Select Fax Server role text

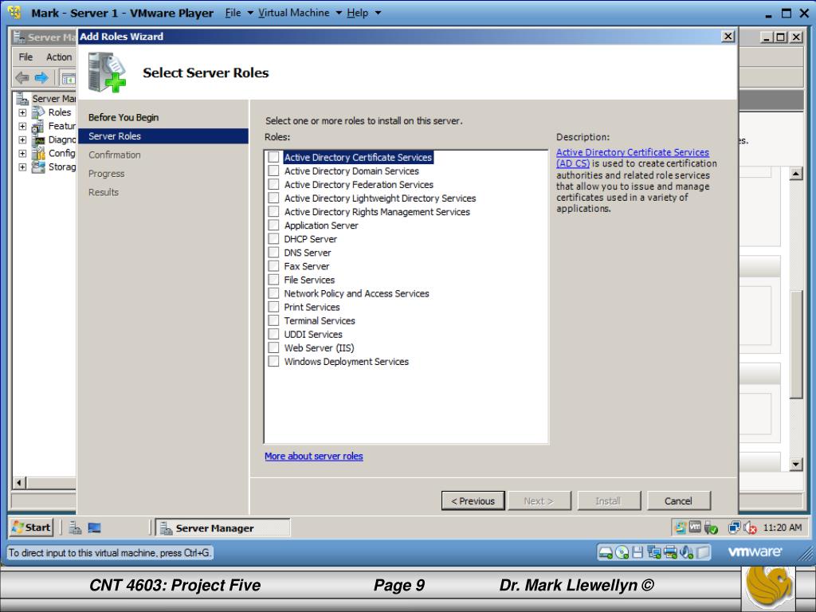[307, 266]
